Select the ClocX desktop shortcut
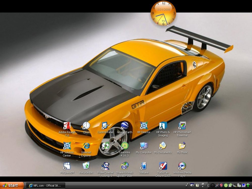This screenshot has height=189, width=252. click(86, 126)
